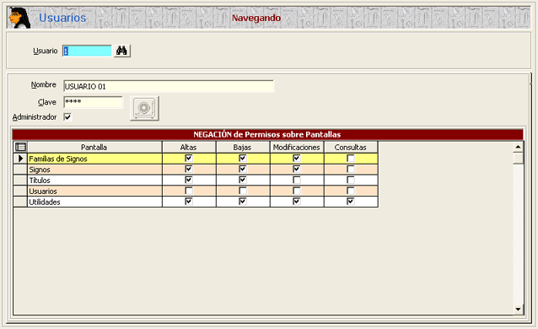Screen dimensions: 538x329
Task: Uncheck Altas for Familias de Signos
Action: 189,159
